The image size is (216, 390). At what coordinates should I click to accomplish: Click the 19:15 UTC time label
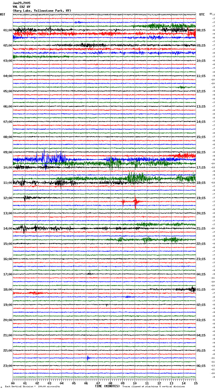(201, 198)
